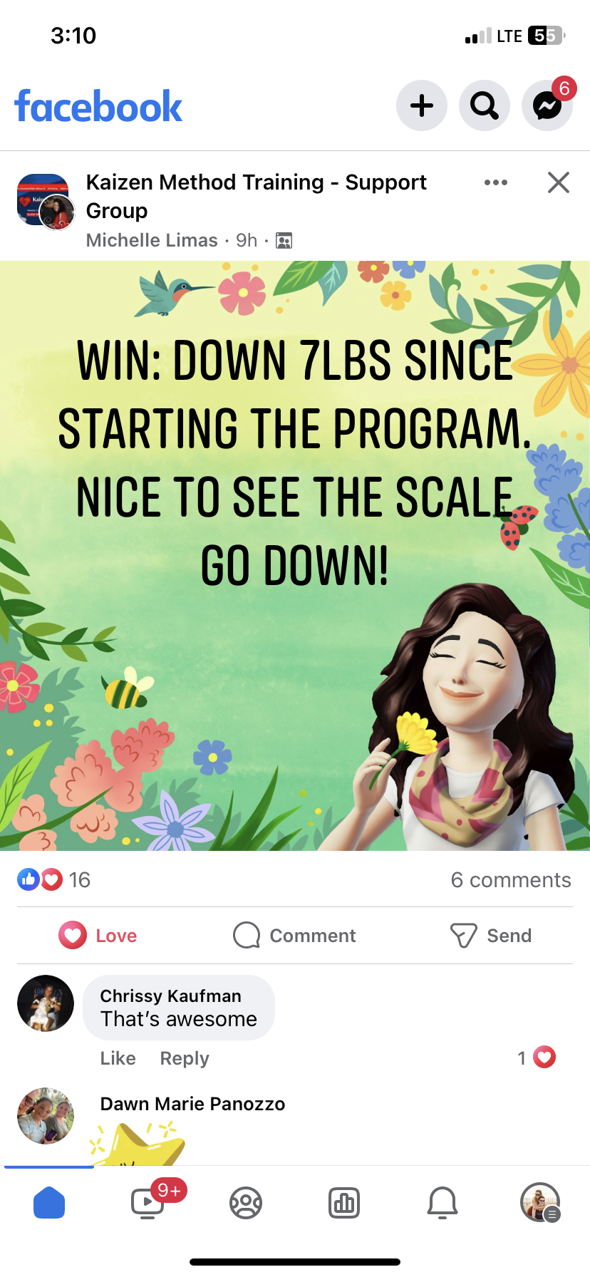590x1277 pixels.
Task: Open the three-dot post options menu
Action: click(496, 182)
